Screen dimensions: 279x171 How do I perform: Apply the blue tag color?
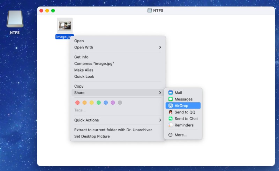click(106, 103)
